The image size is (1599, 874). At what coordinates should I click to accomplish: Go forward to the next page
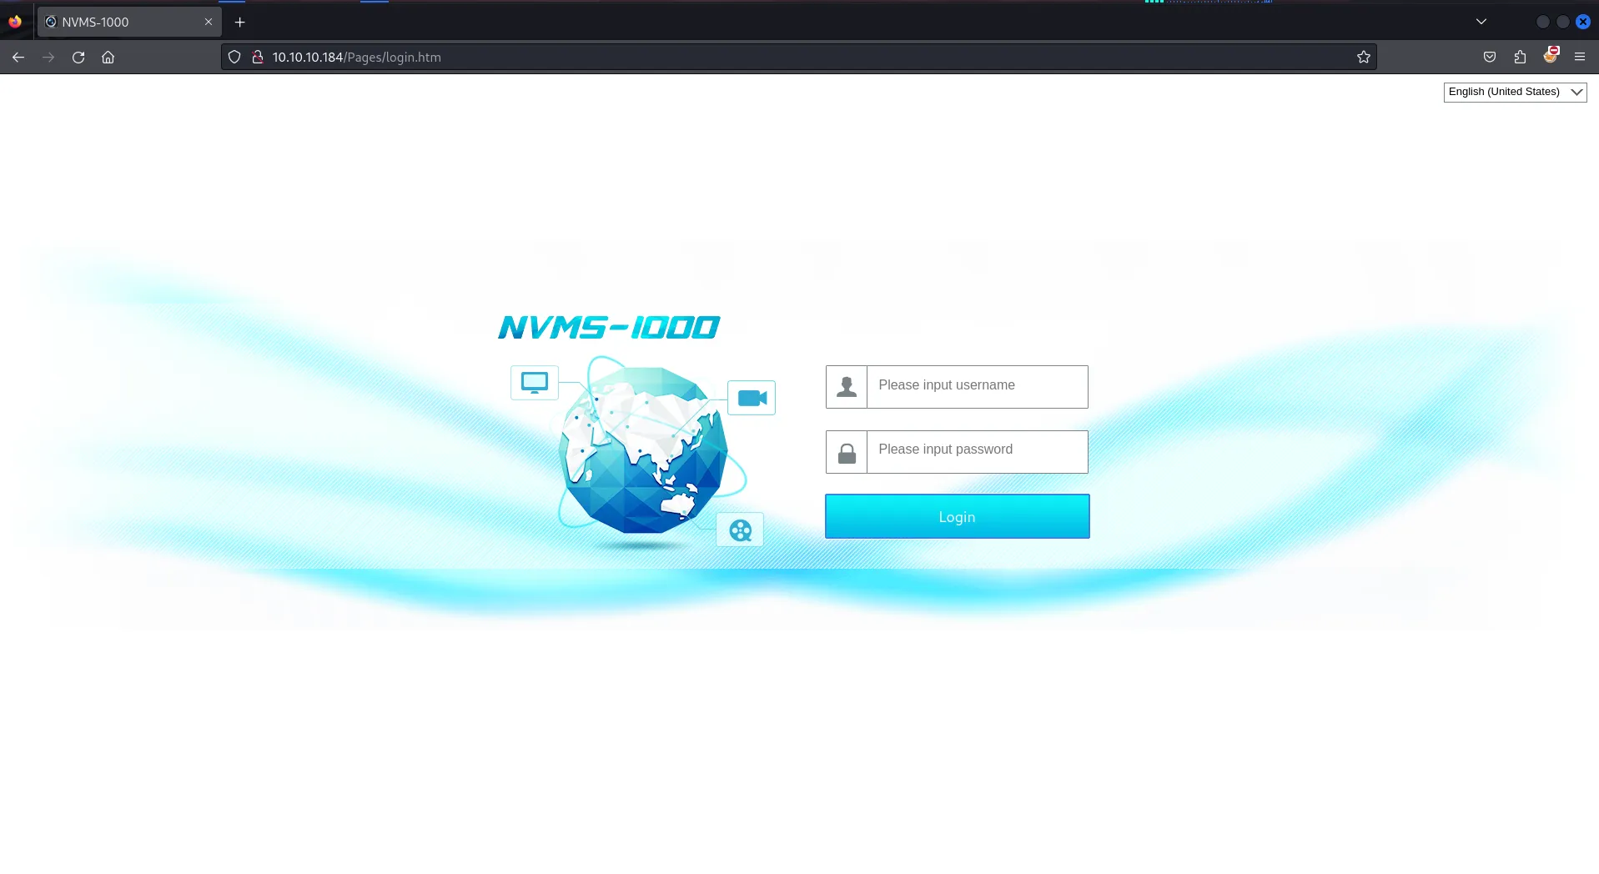(x=48, y=57)
